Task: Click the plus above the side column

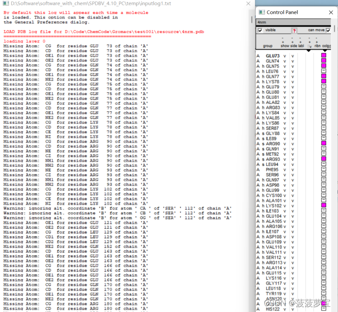Action: pyautogui.click(x=292, y=42)
